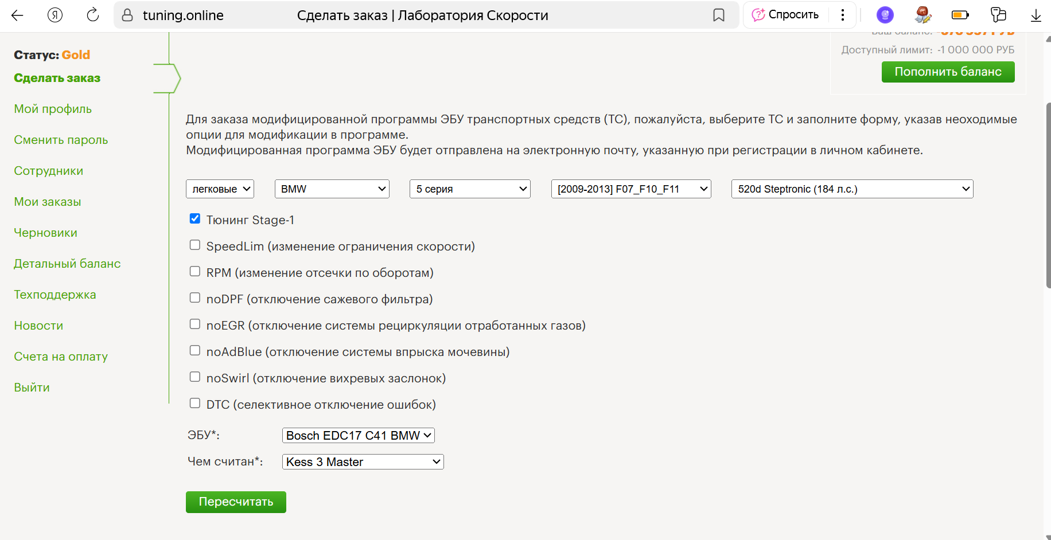This screenshot has width=1051, height=540.
Task: Open the three-dot menu beside Спросить
Action: [842, 15]
